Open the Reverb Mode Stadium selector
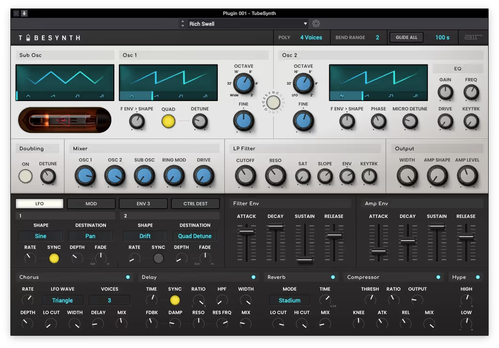This screenshot has width=499, height=348. 289,300
